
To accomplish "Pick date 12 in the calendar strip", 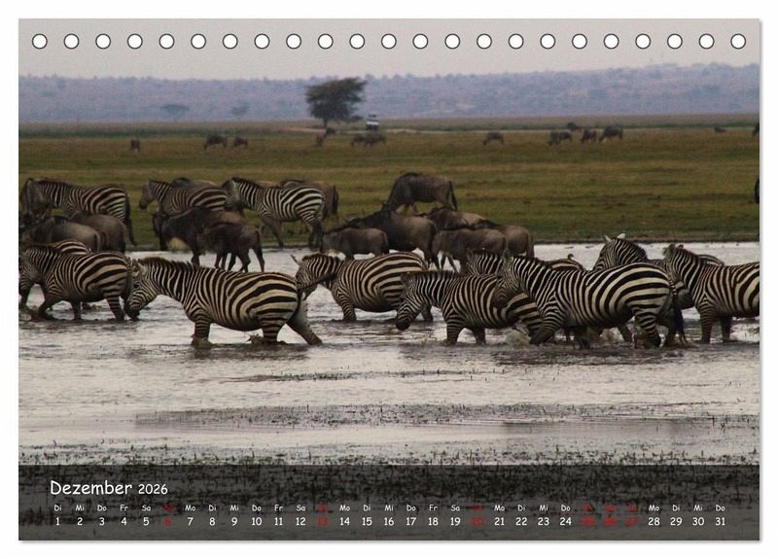I will (x=301, y=521).
